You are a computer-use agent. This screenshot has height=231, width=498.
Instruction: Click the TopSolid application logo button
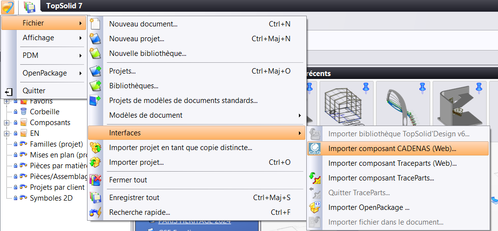tap(8, 7)
